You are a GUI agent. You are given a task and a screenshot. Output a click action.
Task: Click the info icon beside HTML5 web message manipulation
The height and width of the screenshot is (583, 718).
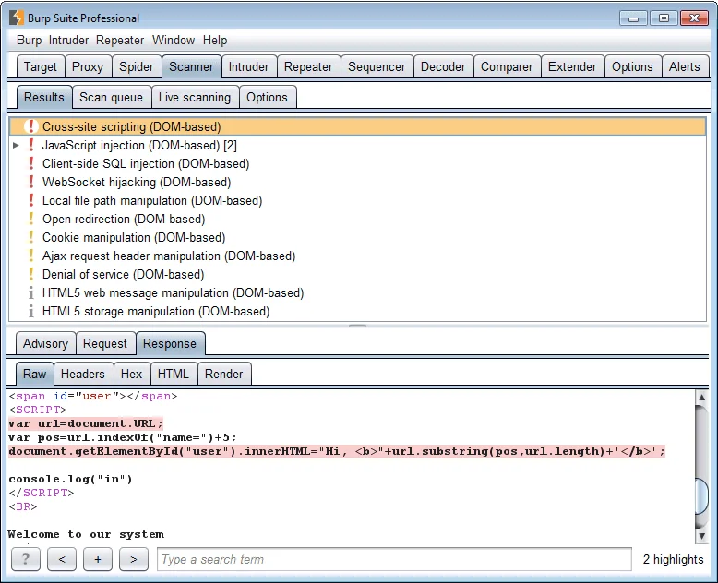click(31, 292)
